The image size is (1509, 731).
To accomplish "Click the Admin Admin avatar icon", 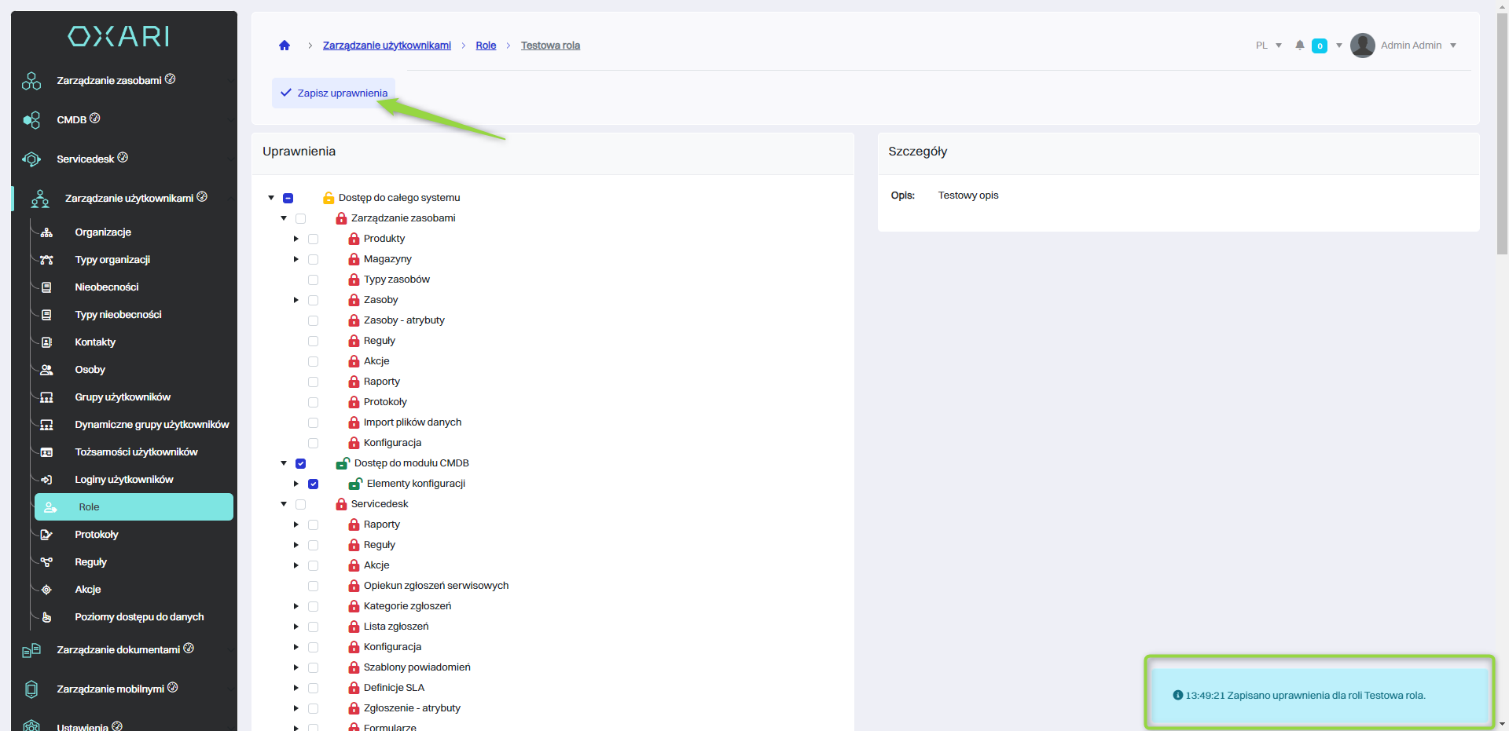I will click(1362, 46).
